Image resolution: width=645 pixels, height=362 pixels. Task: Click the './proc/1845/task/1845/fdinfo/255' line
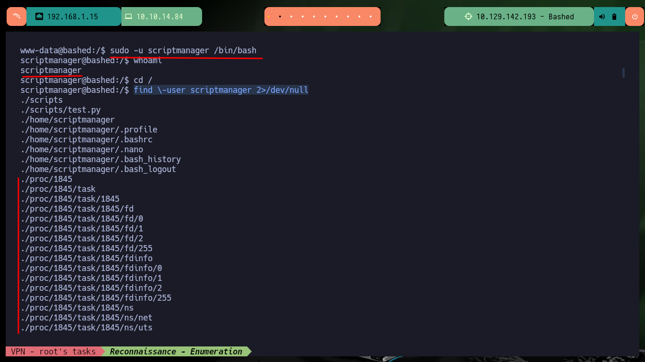click(96, 298)
